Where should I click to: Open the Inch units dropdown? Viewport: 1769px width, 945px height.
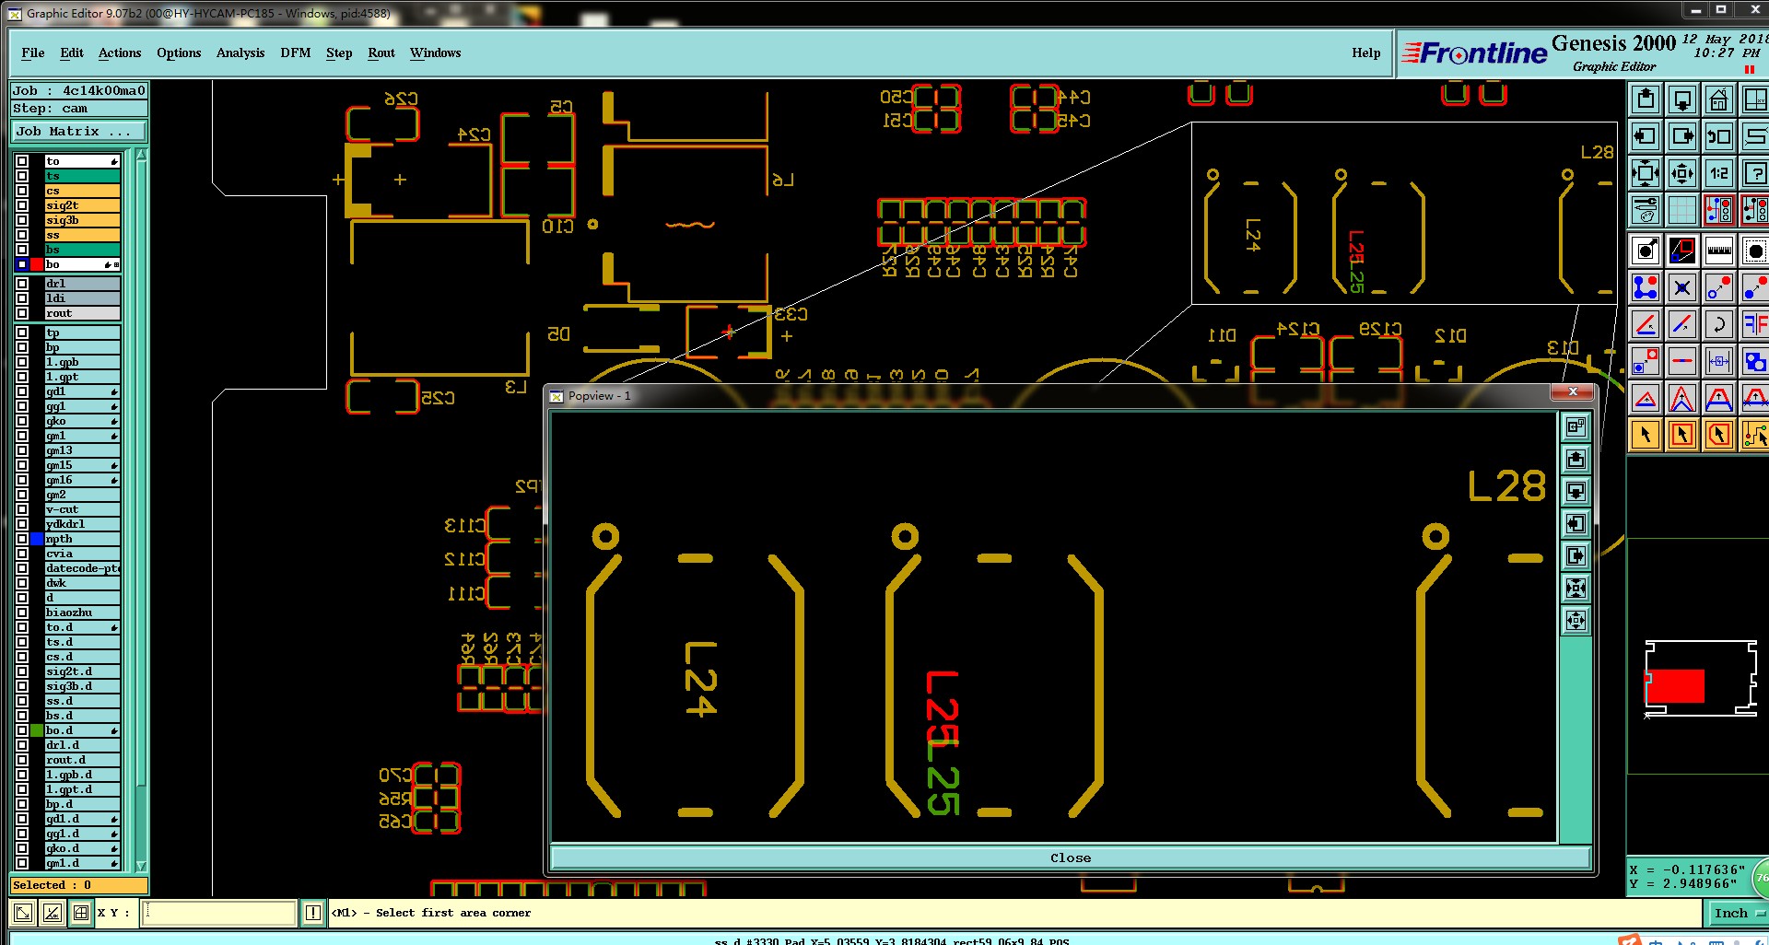[x=1738, y=913]
